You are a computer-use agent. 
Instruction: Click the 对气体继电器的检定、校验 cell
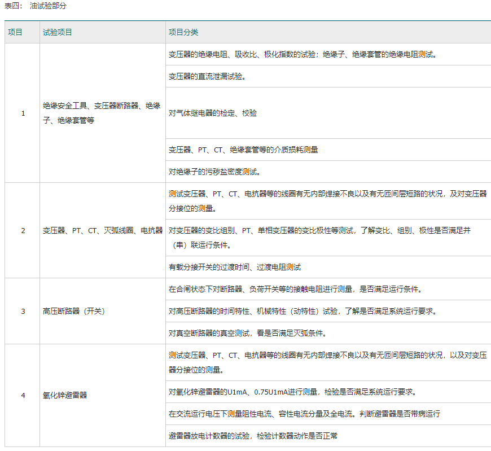click(x=213, y=113)
